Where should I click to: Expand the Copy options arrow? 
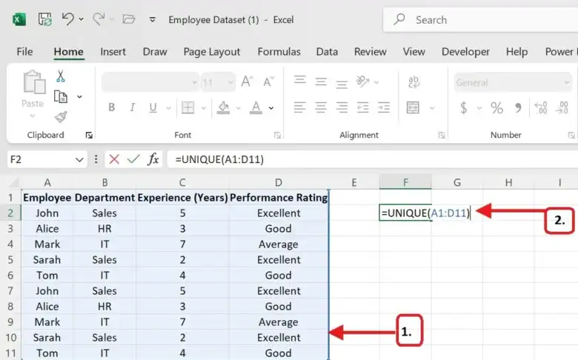tap(79, 97)
